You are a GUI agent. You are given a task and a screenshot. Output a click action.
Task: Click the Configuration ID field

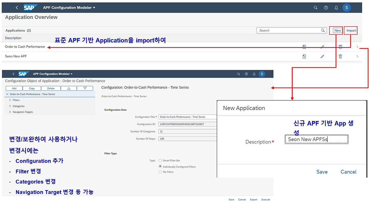pos(188,124)
